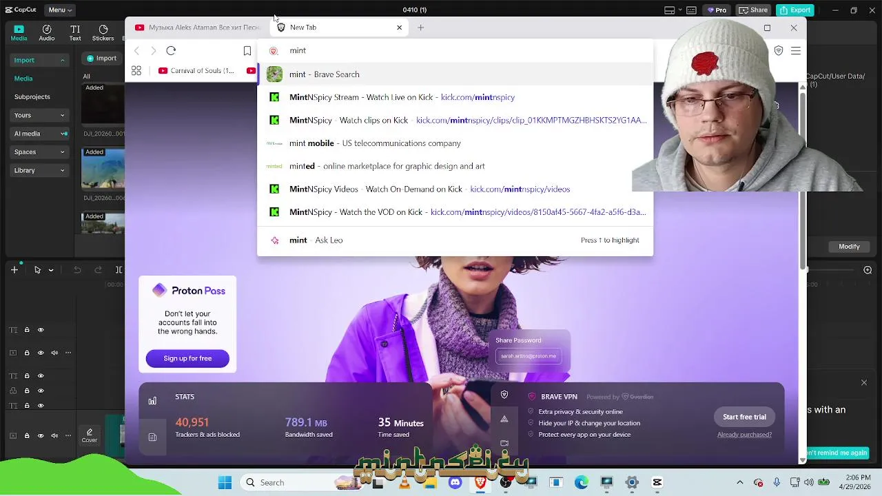This screenshot has width=882, height=496.
Task: Open the select tool dropdown arrow
Action: point(50,270)
